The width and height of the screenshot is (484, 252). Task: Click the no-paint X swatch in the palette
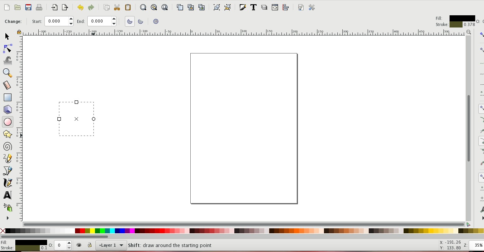(3, 231)
